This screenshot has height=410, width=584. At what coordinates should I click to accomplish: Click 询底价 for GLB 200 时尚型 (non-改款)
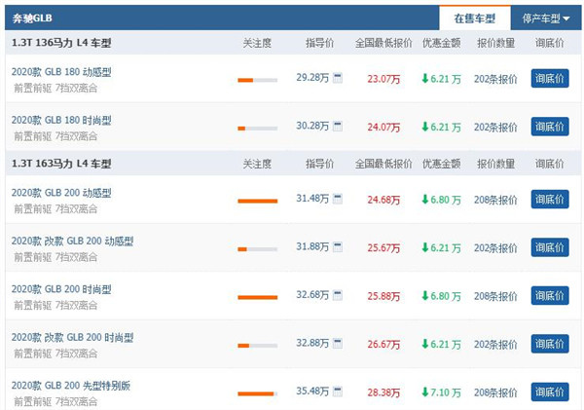tap(550, 296)
